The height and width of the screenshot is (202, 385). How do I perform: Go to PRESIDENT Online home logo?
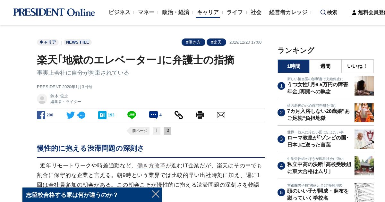[54, 13]
